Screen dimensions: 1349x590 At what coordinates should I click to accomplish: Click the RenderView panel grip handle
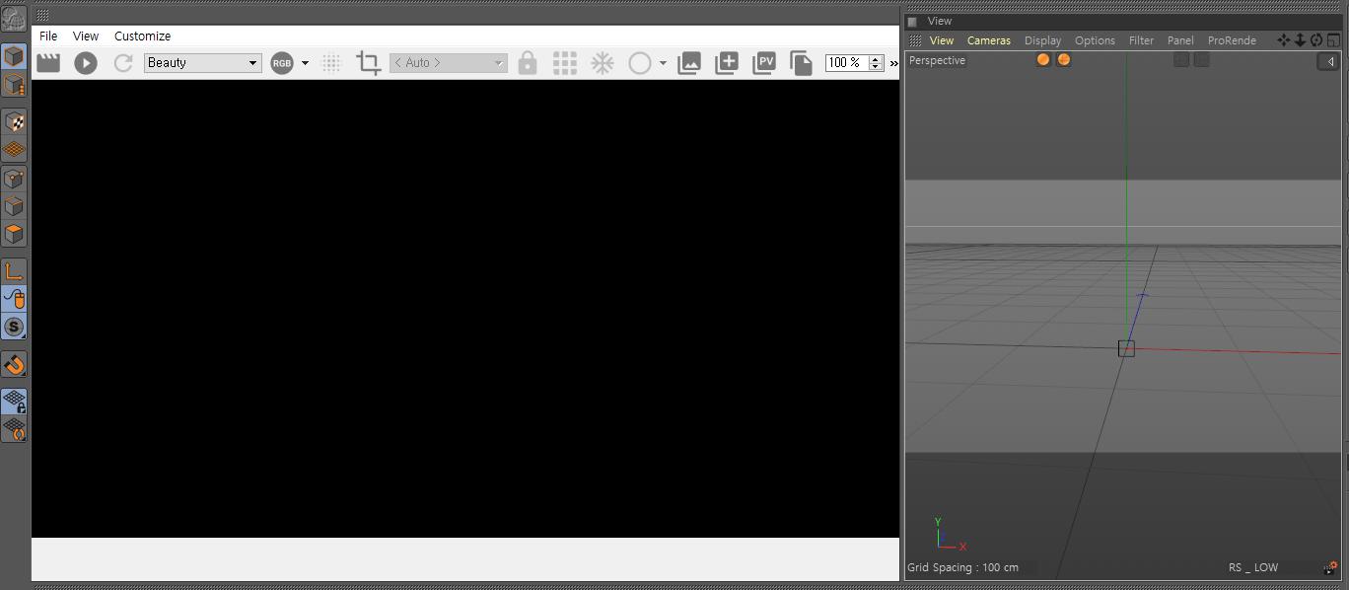tap(43, 15)
